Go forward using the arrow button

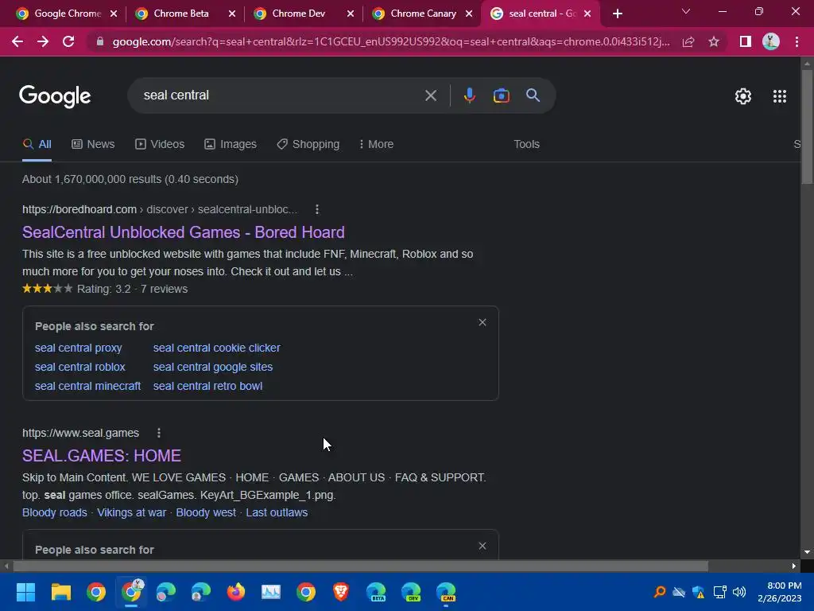(x=43, y=41)
